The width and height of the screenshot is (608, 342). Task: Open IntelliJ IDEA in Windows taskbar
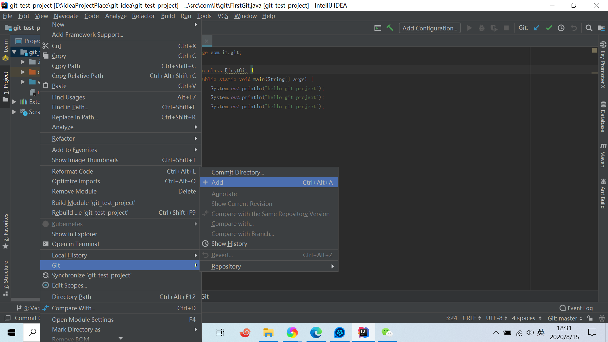[x=363, y=332]
